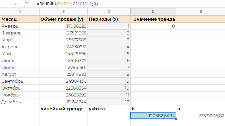Select the 'Март' cell
Image resolution: width=225 pixels, height=126 pixels.
(20, 40)
